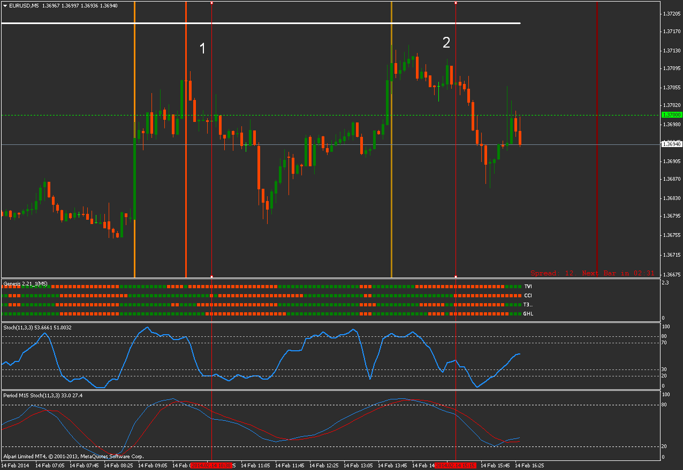The width and height of the screenshot is (683, 470).
Task: Click the 1.36830 price axis label
Action: 671,198
